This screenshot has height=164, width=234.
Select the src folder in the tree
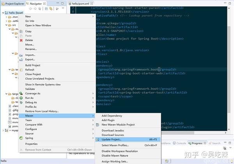12,25
